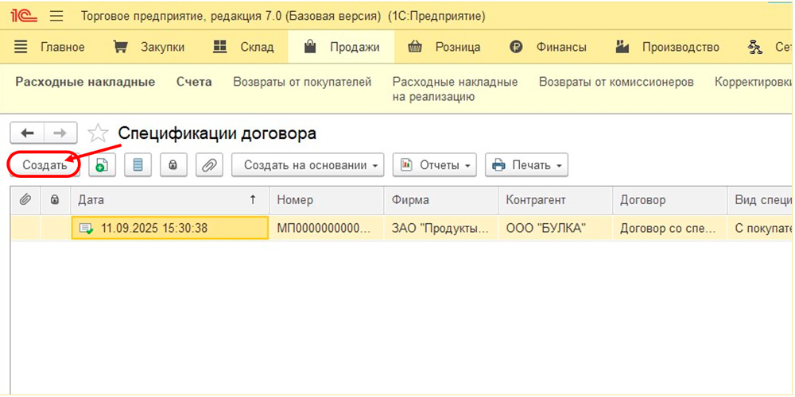Click the copy document icon with green plus
795x397 pixels.
[x=102, y=165]
